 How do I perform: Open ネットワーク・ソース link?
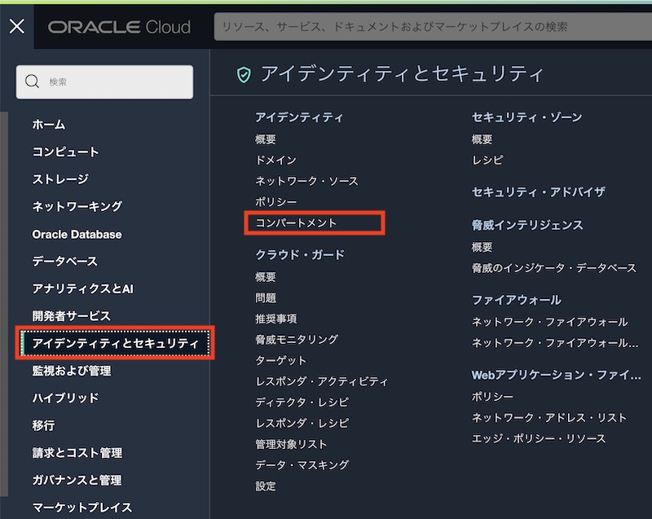point(306,181)
